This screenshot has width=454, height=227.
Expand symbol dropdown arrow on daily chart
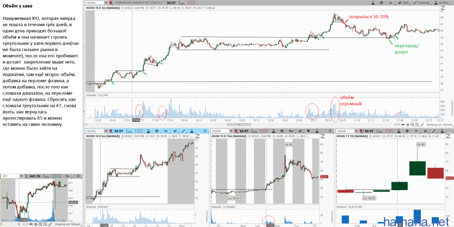[x=357, y=131]
